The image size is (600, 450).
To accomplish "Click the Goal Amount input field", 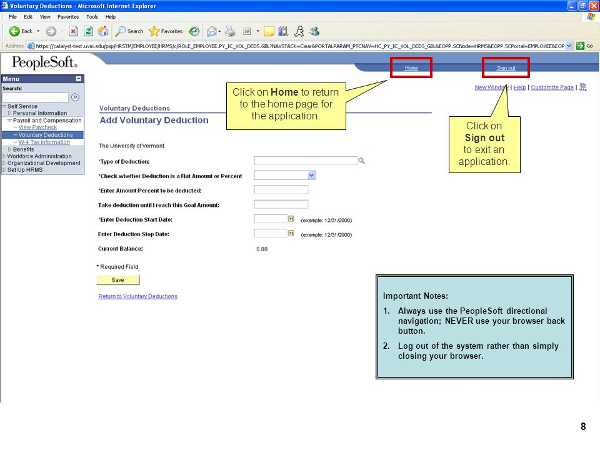I will point(281,204).
